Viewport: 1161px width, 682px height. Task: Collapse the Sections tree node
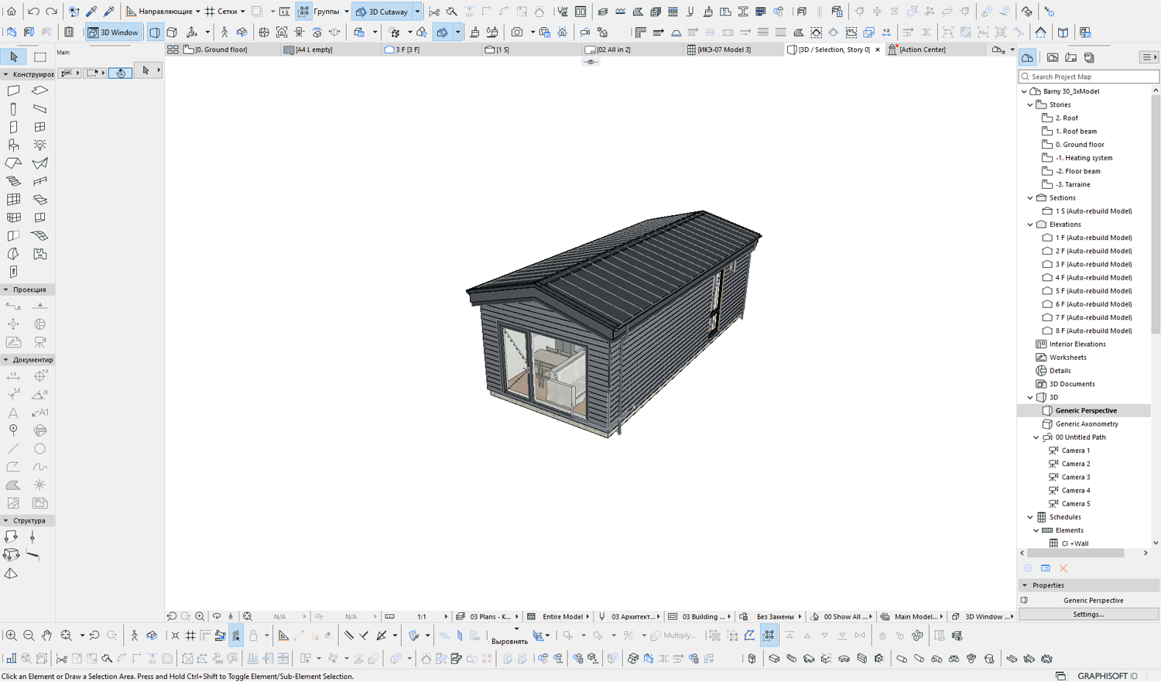point(1030,198)
